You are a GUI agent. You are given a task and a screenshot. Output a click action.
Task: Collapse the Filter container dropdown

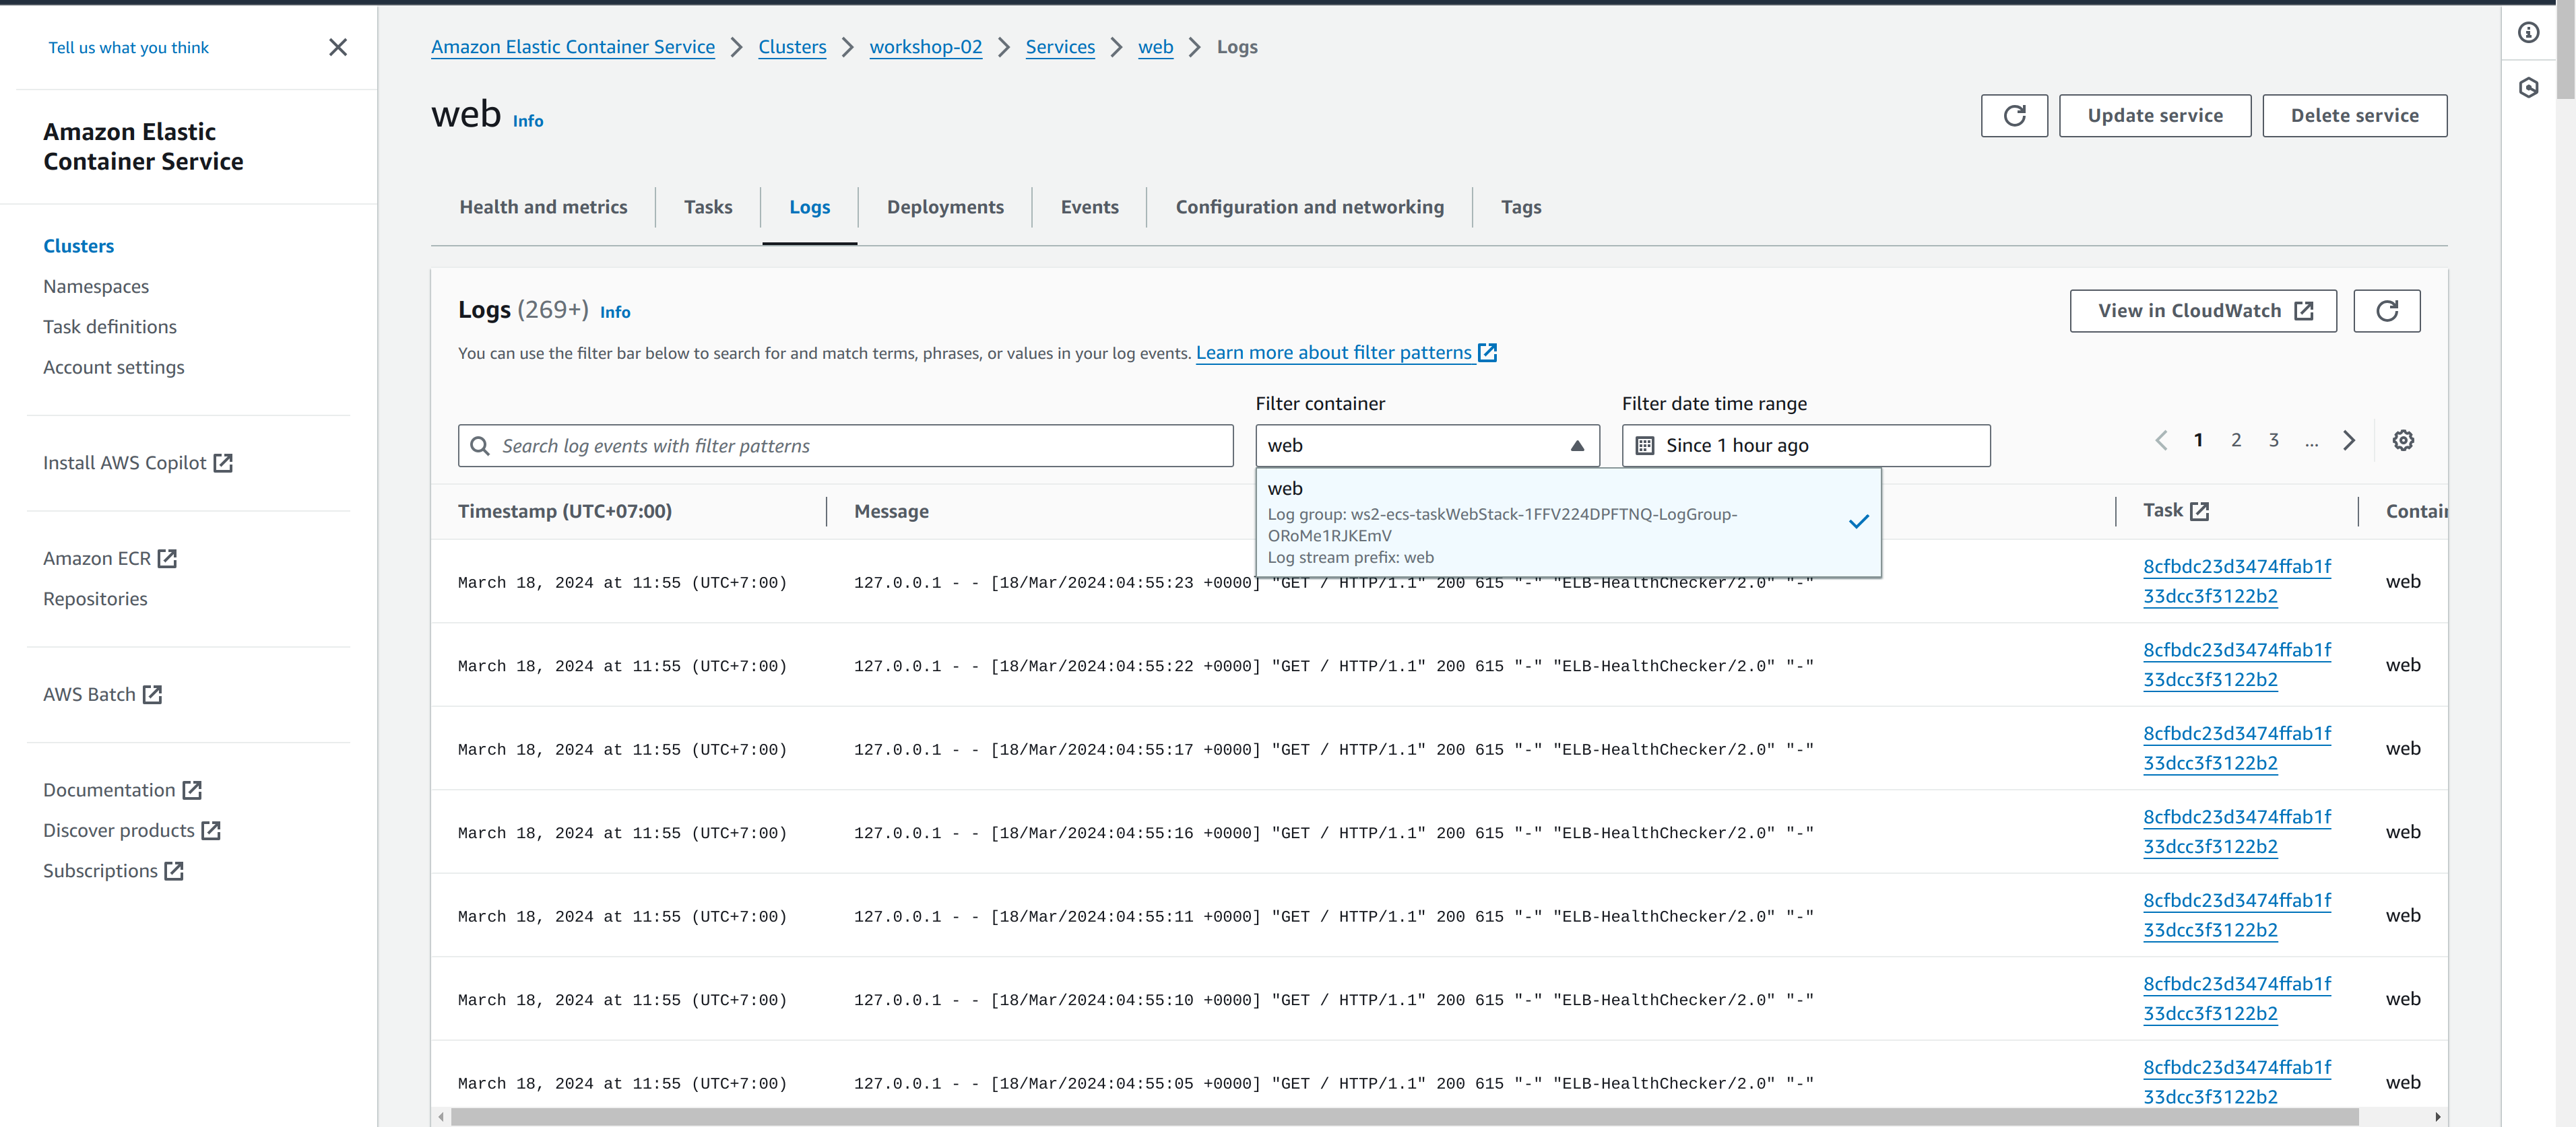point(1576,446)
